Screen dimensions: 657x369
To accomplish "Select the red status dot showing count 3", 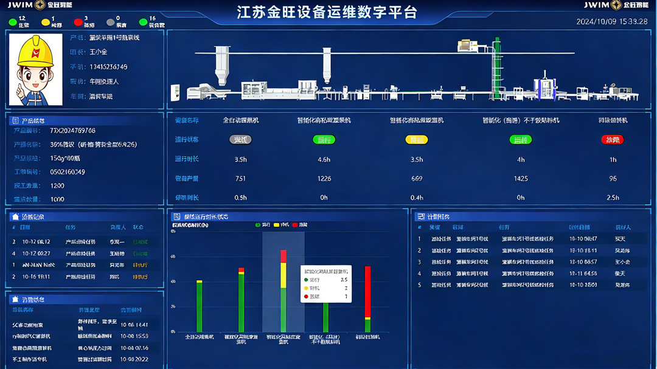I will click(x=78, y=22).
